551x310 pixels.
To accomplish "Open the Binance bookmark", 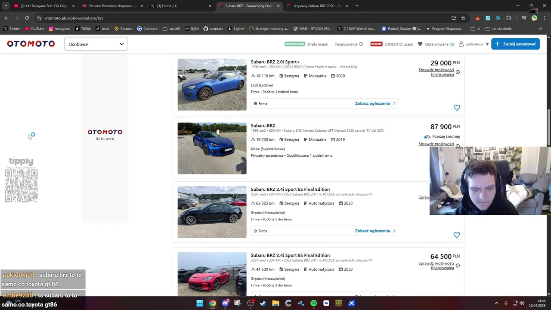I will coord(123,29).
